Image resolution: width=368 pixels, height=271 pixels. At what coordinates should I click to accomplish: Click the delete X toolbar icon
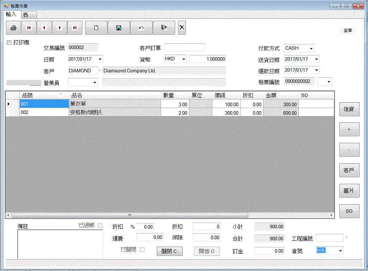(x=182, y=28)
